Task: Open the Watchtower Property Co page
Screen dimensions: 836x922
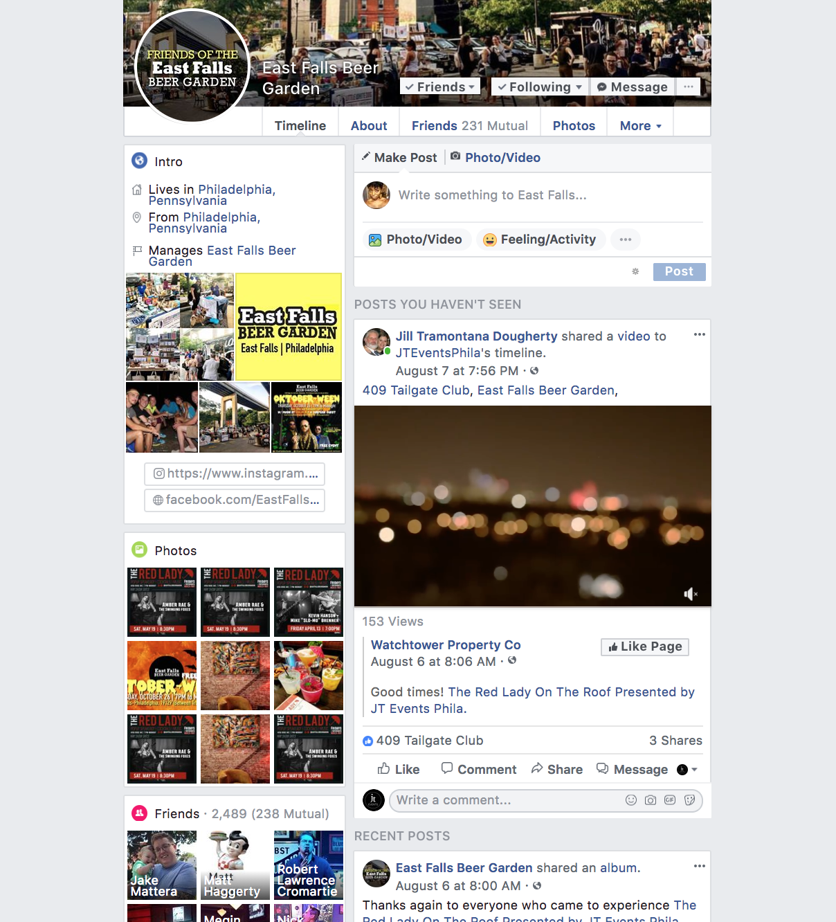Action: [x=446, y=644]
